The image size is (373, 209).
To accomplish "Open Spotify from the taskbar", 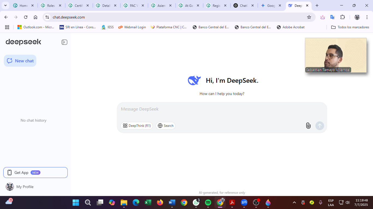I will click(208, 202).
